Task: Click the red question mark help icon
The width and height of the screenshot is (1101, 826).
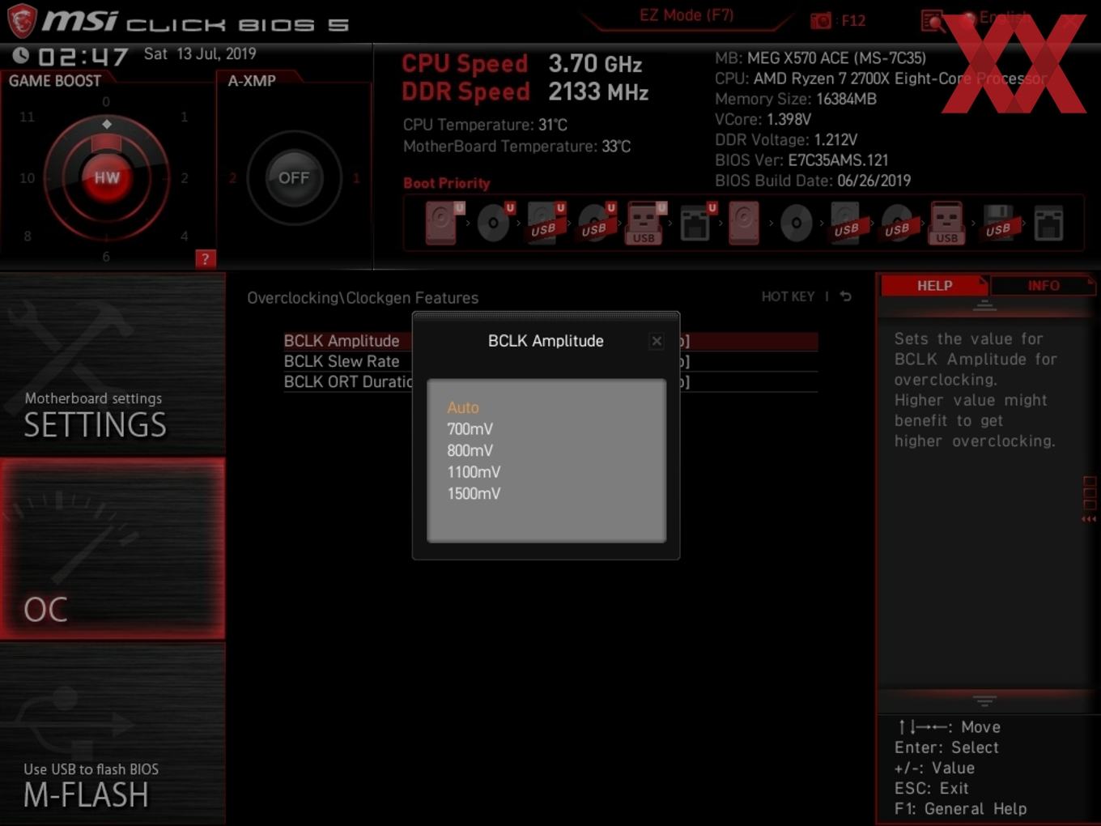Action: click(205, 259)
